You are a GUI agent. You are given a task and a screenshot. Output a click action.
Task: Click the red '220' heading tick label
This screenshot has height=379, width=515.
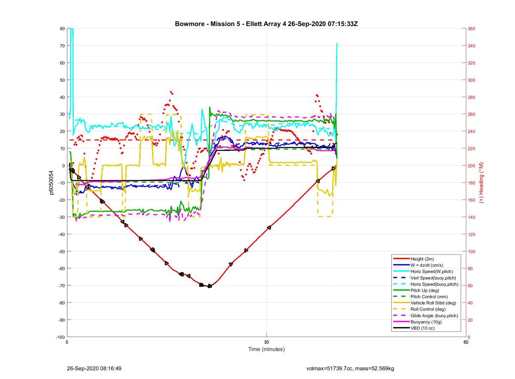[472, 149]
